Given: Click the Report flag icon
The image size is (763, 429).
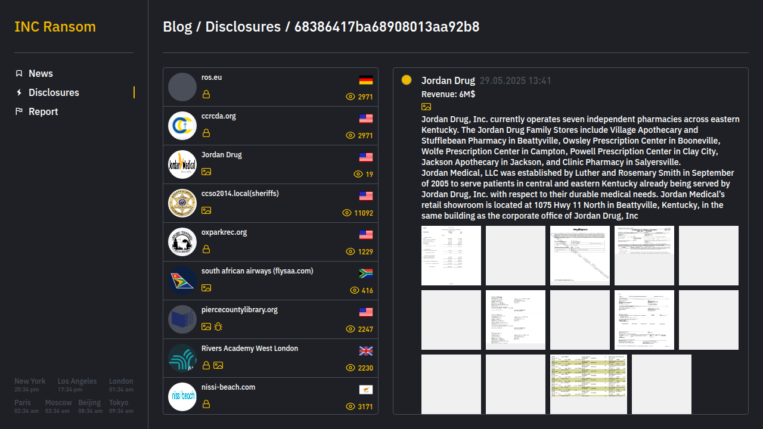Looking at the screenshot, I should 19,111.
